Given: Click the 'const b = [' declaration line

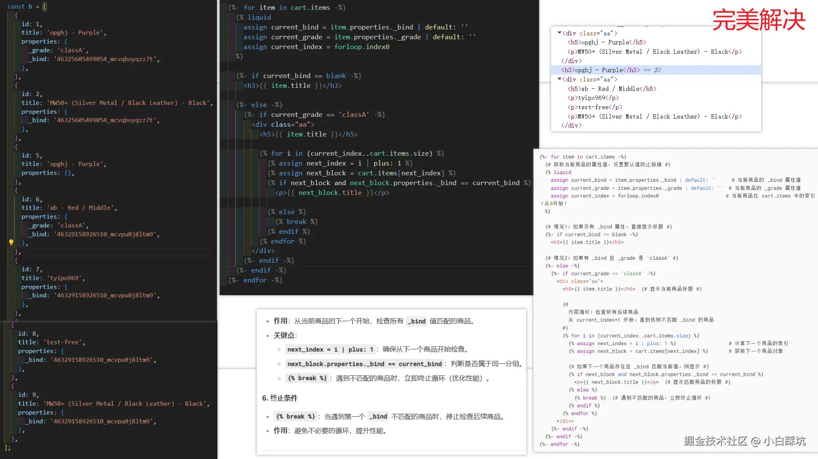Looking at the screenshot, I should (x=27, y=6).
